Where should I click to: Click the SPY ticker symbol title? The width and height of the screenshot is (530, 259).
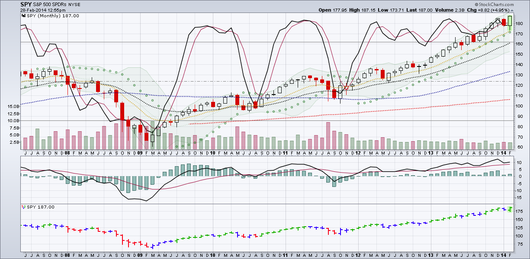[26, 4]
